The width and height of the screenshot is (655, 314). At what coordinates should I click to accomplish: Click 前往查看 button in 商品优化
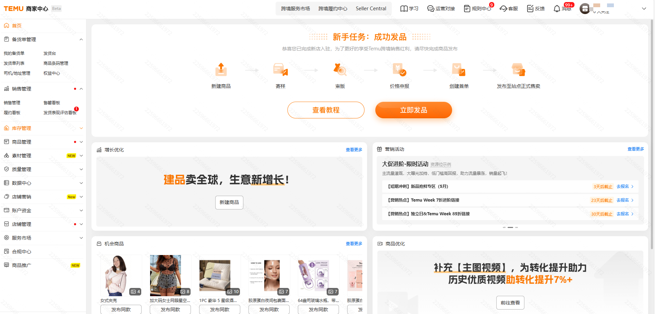pyautogui.click(x=510, y=303)
